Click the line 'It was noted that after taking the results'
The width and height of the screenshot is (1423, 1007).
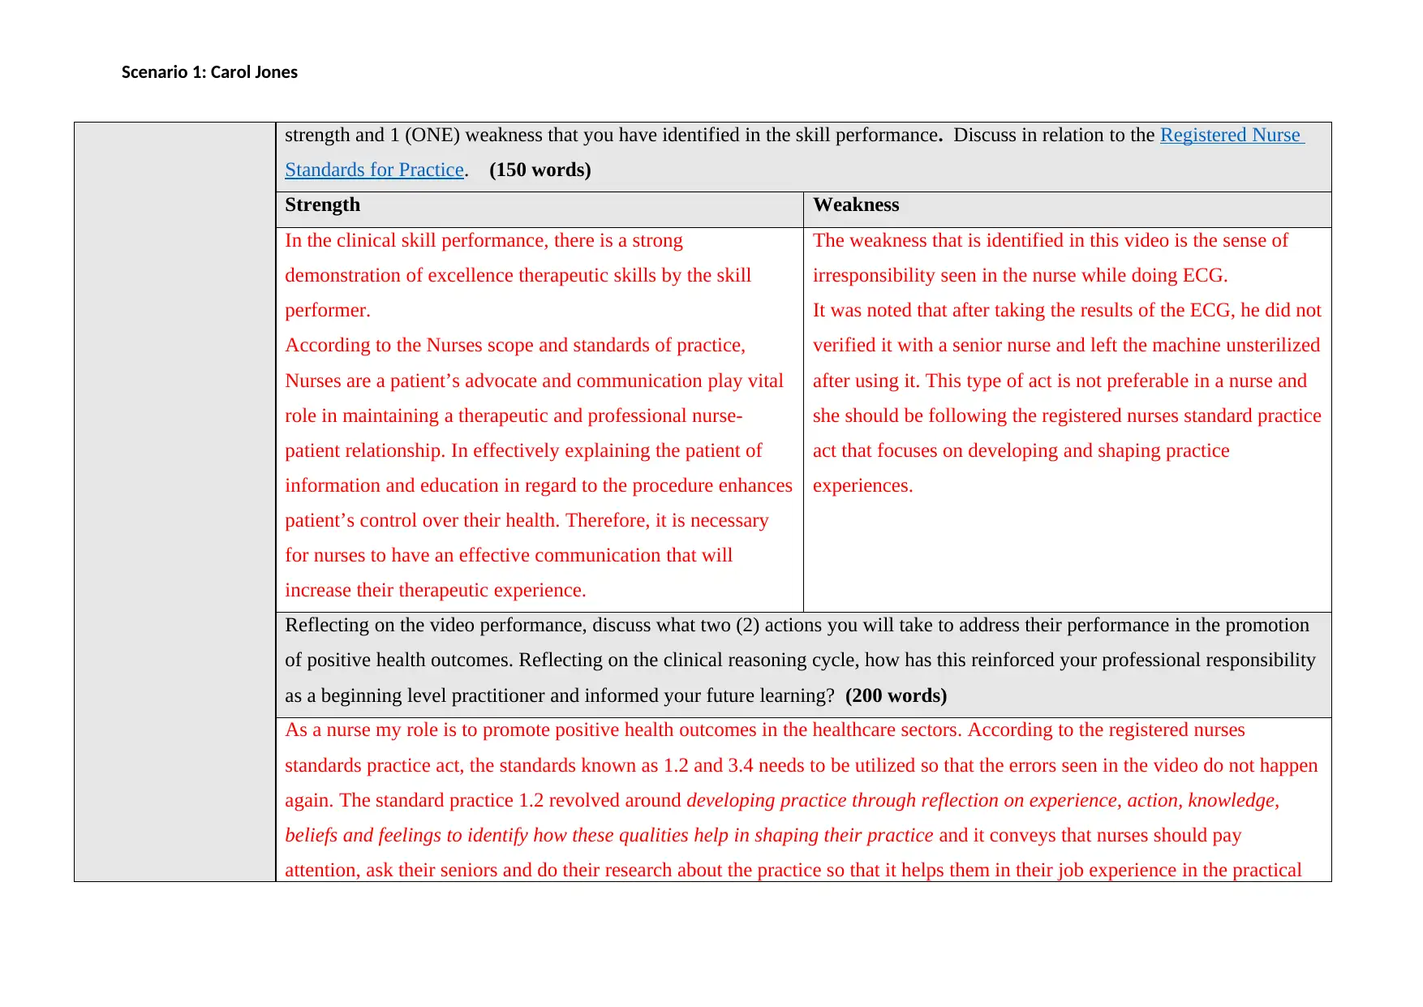pyautogui.click(x=1067, y=310)
